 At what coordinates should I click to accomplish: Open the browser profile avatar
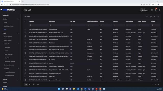[x=158, y=5]
